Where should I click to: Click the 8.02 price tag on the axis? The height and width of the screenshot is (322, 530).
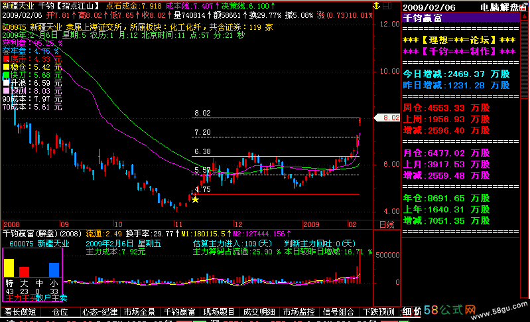pyautogui.click(x=387, y=118)
